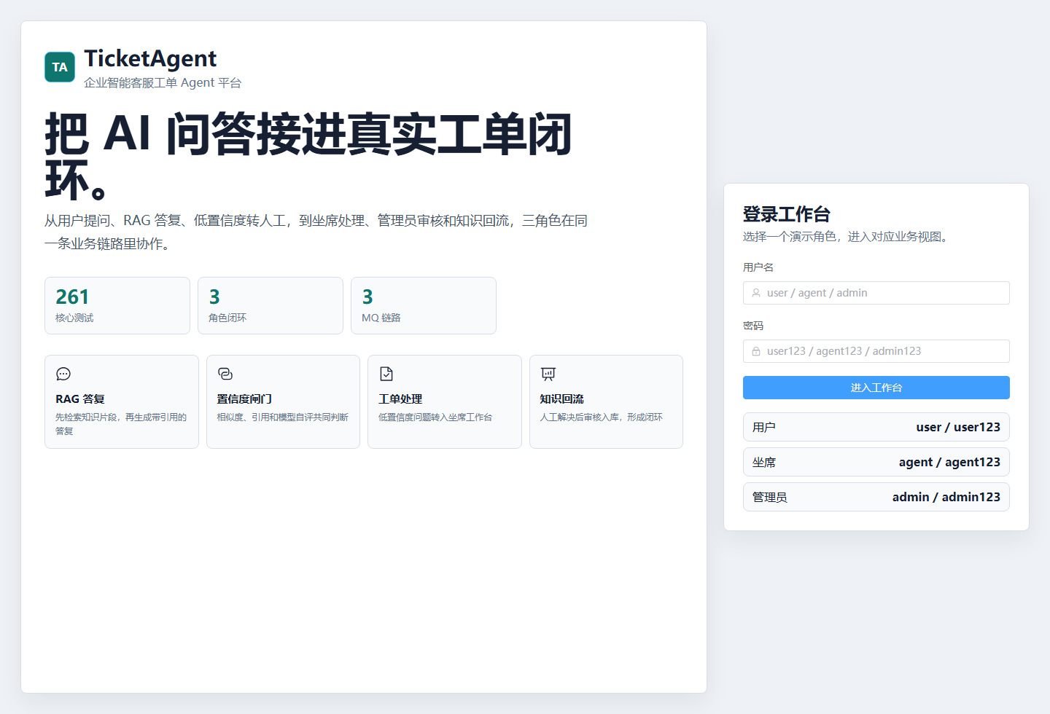
Task: Open the 置信度闸门 feature card
Action: pos(283,401)
